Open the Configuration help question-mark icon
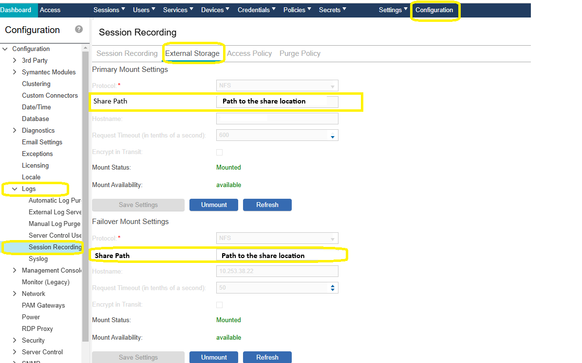 coord(79,29)
